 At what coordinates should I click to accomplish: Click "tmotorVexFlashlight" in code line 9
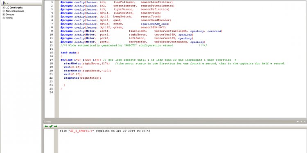(x=171, y=31)
